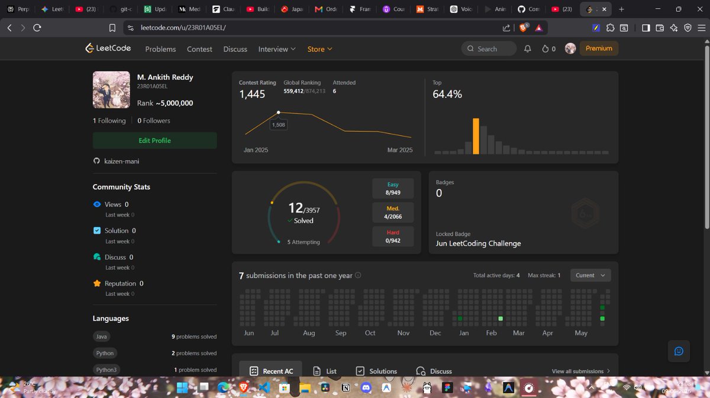Open the browser hamburger menu
710x398 pixels.
tap(702, 28)
